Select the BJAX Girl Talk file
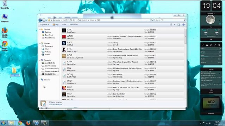Image resolution: width=225 pixels, height=126 pixels. point(123,44)
